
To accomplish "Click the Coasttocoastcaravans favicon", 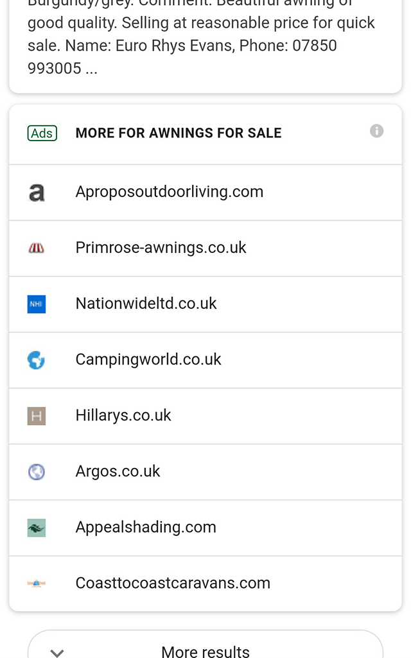I will pos(37,584).
